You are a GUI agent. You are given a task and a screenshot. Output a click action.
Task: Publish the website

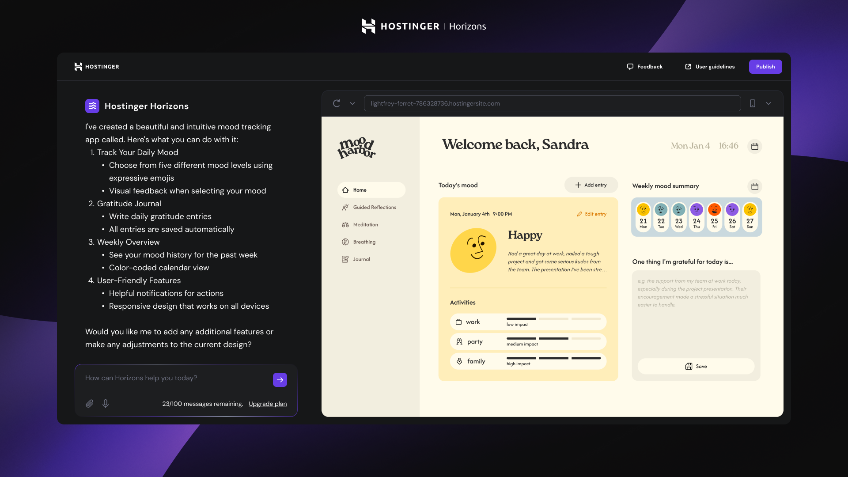(x=765, y=66)
